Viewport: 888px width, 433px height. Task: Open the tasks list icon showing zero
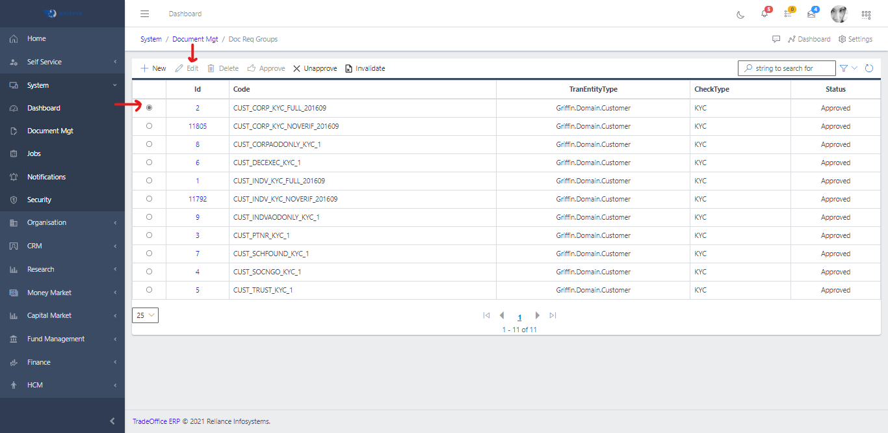(x=789, y=14)
